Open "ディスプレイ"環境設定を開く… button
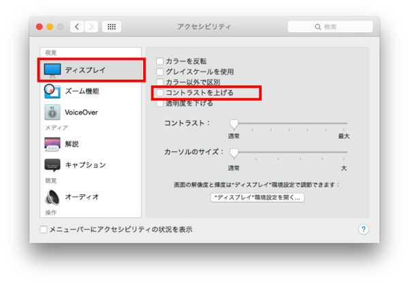Viewport: 409px width, 285px height. coord(257,198)
